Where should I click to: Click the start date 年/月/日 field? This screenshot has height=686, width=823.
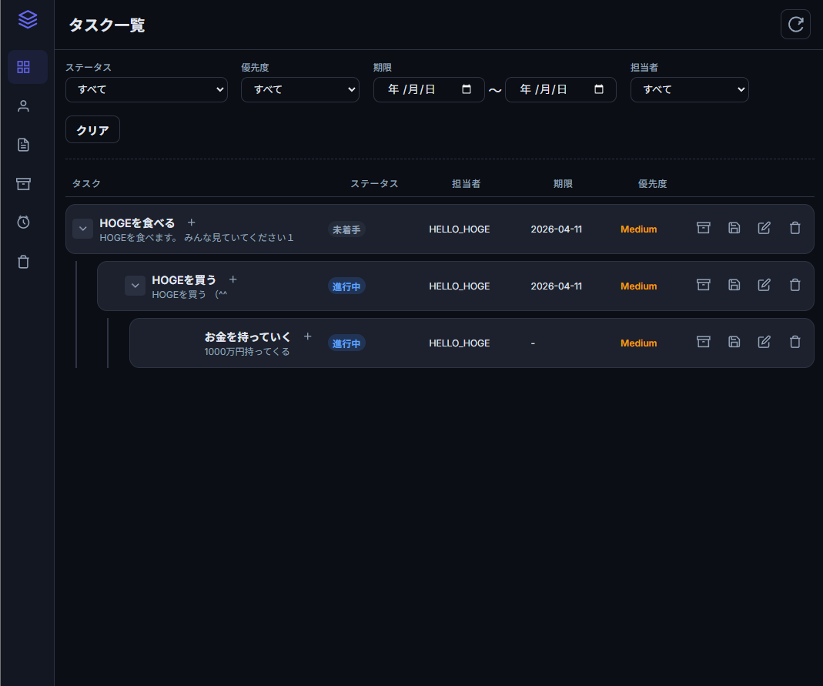point(429,90)
